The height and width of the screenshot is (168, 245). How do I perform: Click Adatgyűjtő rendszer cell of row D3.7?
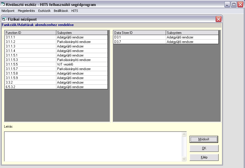tap(192, 42)
